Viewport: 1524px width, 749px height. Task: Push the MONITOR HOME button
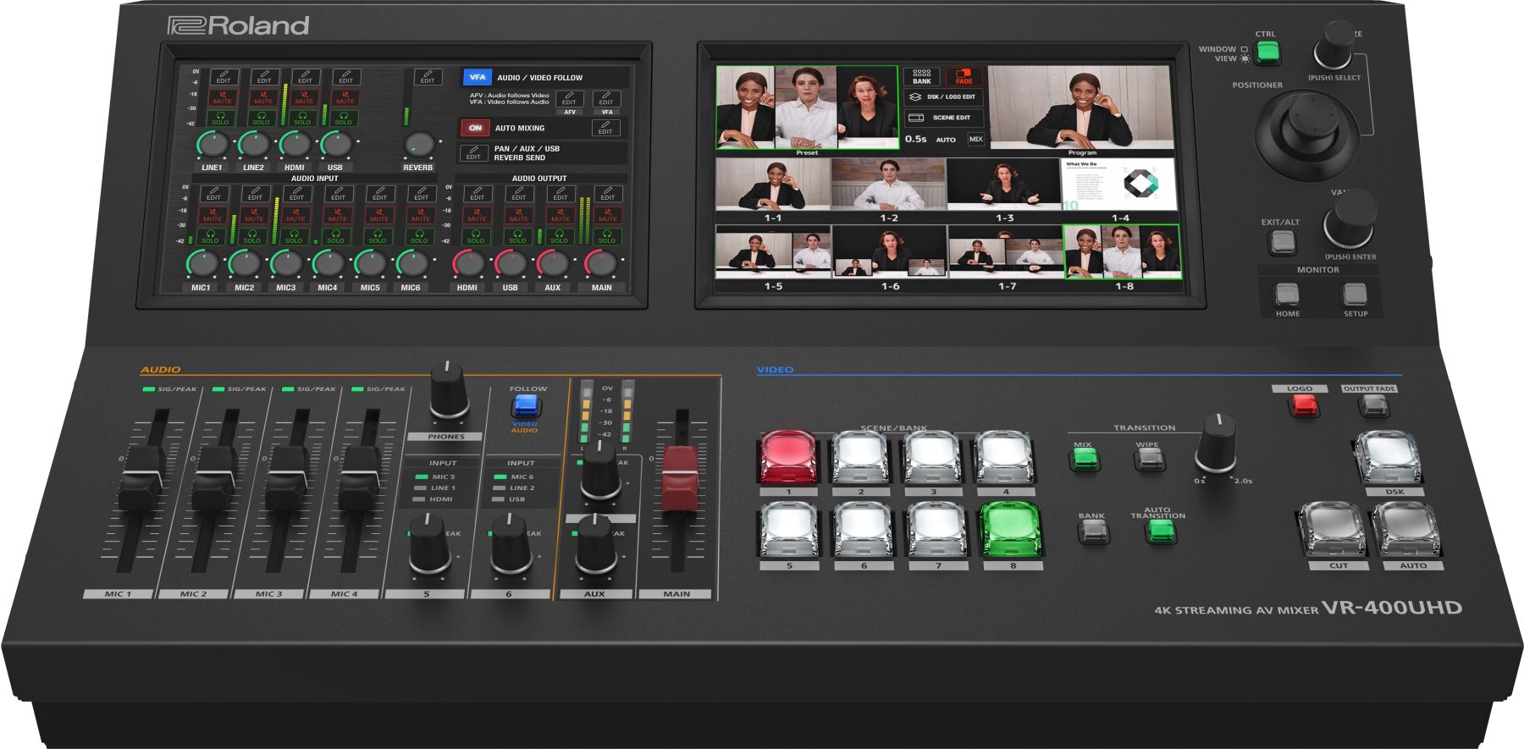click(1287, 295)
